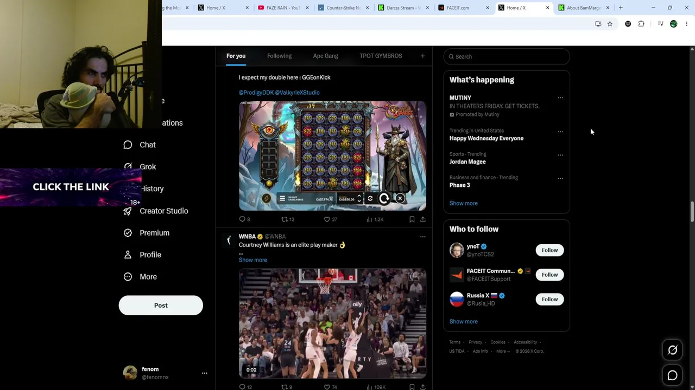Open Profile from the sidebar
Screen dimensions: 695x390
pyautogui.click(x=142, y=255)
